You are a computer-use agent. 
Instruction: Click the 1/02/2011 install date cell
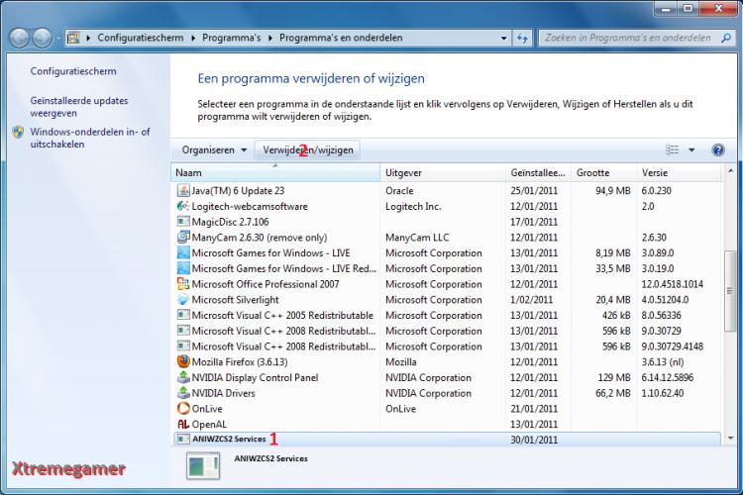531,300
